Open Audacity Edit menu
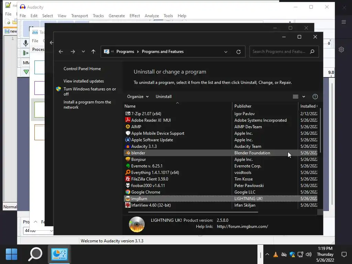The height and width of the screenshot is (264, 352). click(34, 16)
